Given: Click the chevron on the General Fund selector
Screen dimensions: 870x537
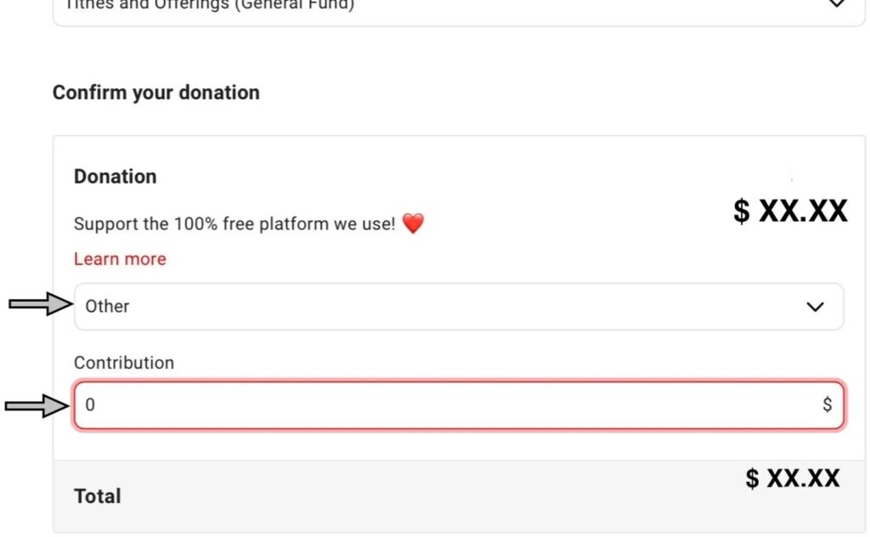Looking at the screenshot, I should tap(837, 4).
